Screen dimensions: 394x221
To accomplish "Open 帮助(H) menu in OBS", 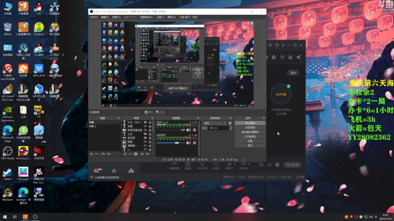I will tap(171, 17).
